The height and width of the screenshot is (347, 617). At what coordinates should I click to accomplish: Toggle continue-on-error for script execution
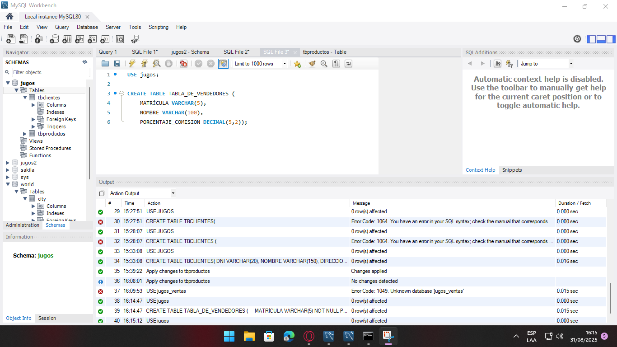183,64
